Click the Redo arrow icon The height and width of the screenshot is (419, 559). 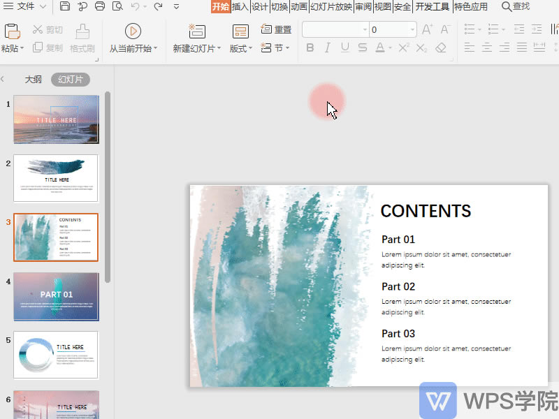point(158,7)
